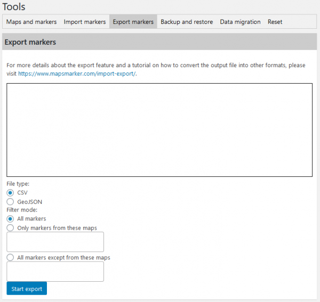Viewport: 320px width, 302px height.
Task: Choose All markers except from these maps
Action: pos(10,257)
